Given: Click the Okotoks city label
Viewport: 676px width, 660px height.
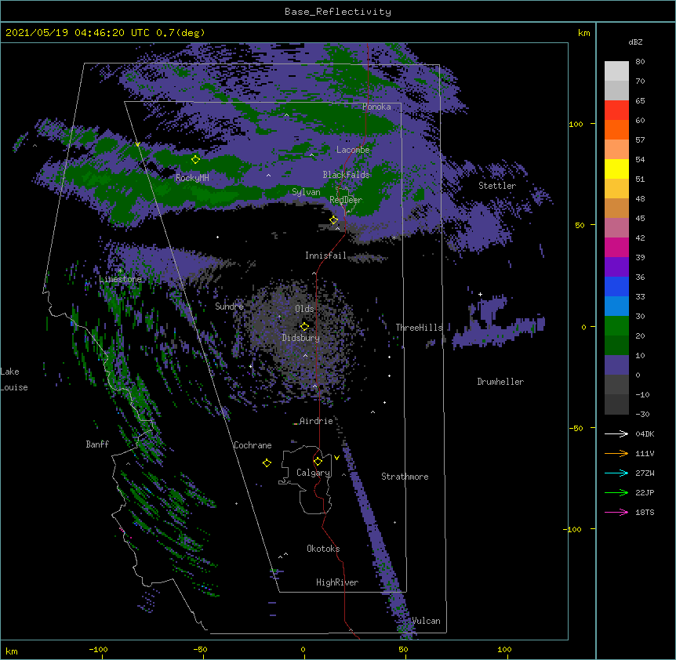Looking at the screenshot, I should point(323,549).
